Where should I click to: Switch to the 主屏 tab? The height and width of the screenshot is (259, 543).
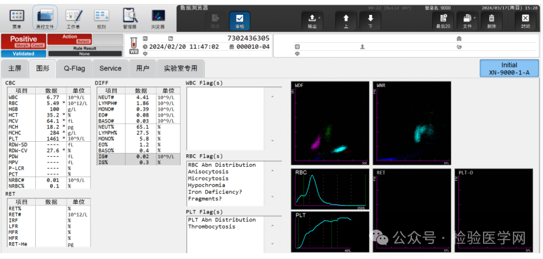(15, 68)
